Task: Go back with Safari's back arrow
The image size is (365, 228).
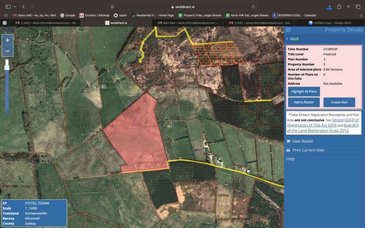Action: pos(23,6)
